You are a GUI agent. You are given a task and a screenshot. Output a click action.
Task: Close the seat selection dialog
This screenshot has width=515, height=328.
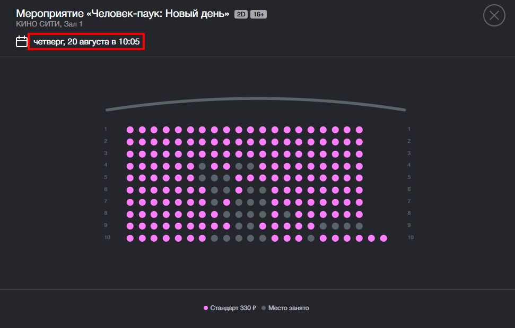pyautogui.click(x=494, y=15)
